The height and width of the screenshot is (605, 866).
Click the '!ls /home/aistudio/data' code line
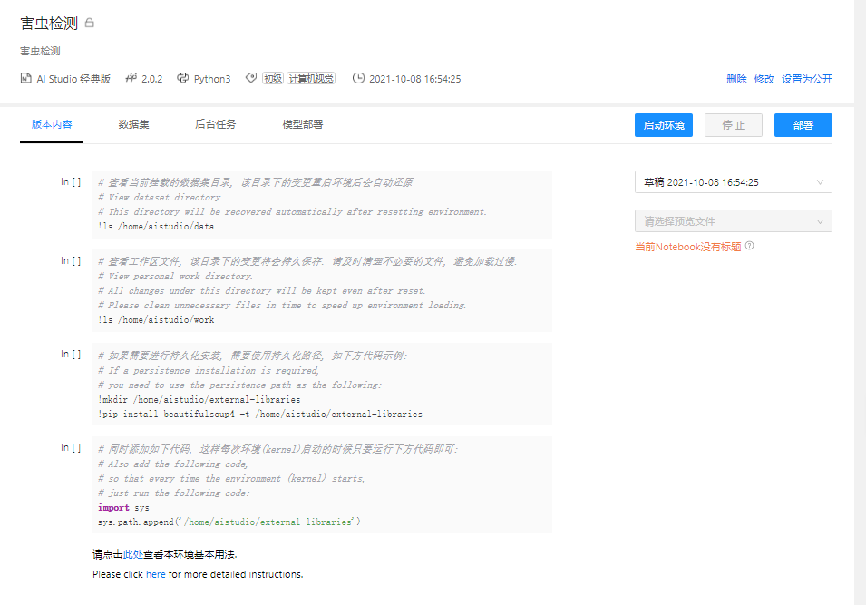156,226
